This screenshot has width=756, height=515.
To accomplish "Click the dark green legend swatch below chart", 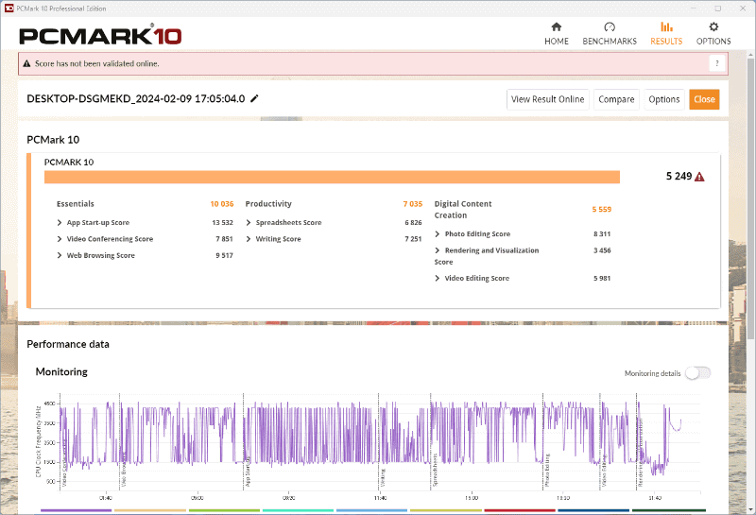I will pyautogui.click(x=669, y=510).
